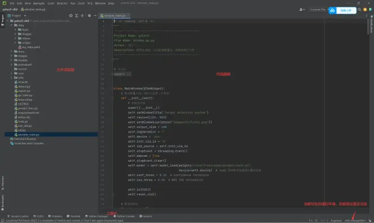Click yolov5-sfid breadcrumb in navigation bar
Image resolution: width=374 pixels, height=223 pixels.
(x=10, y=10)
